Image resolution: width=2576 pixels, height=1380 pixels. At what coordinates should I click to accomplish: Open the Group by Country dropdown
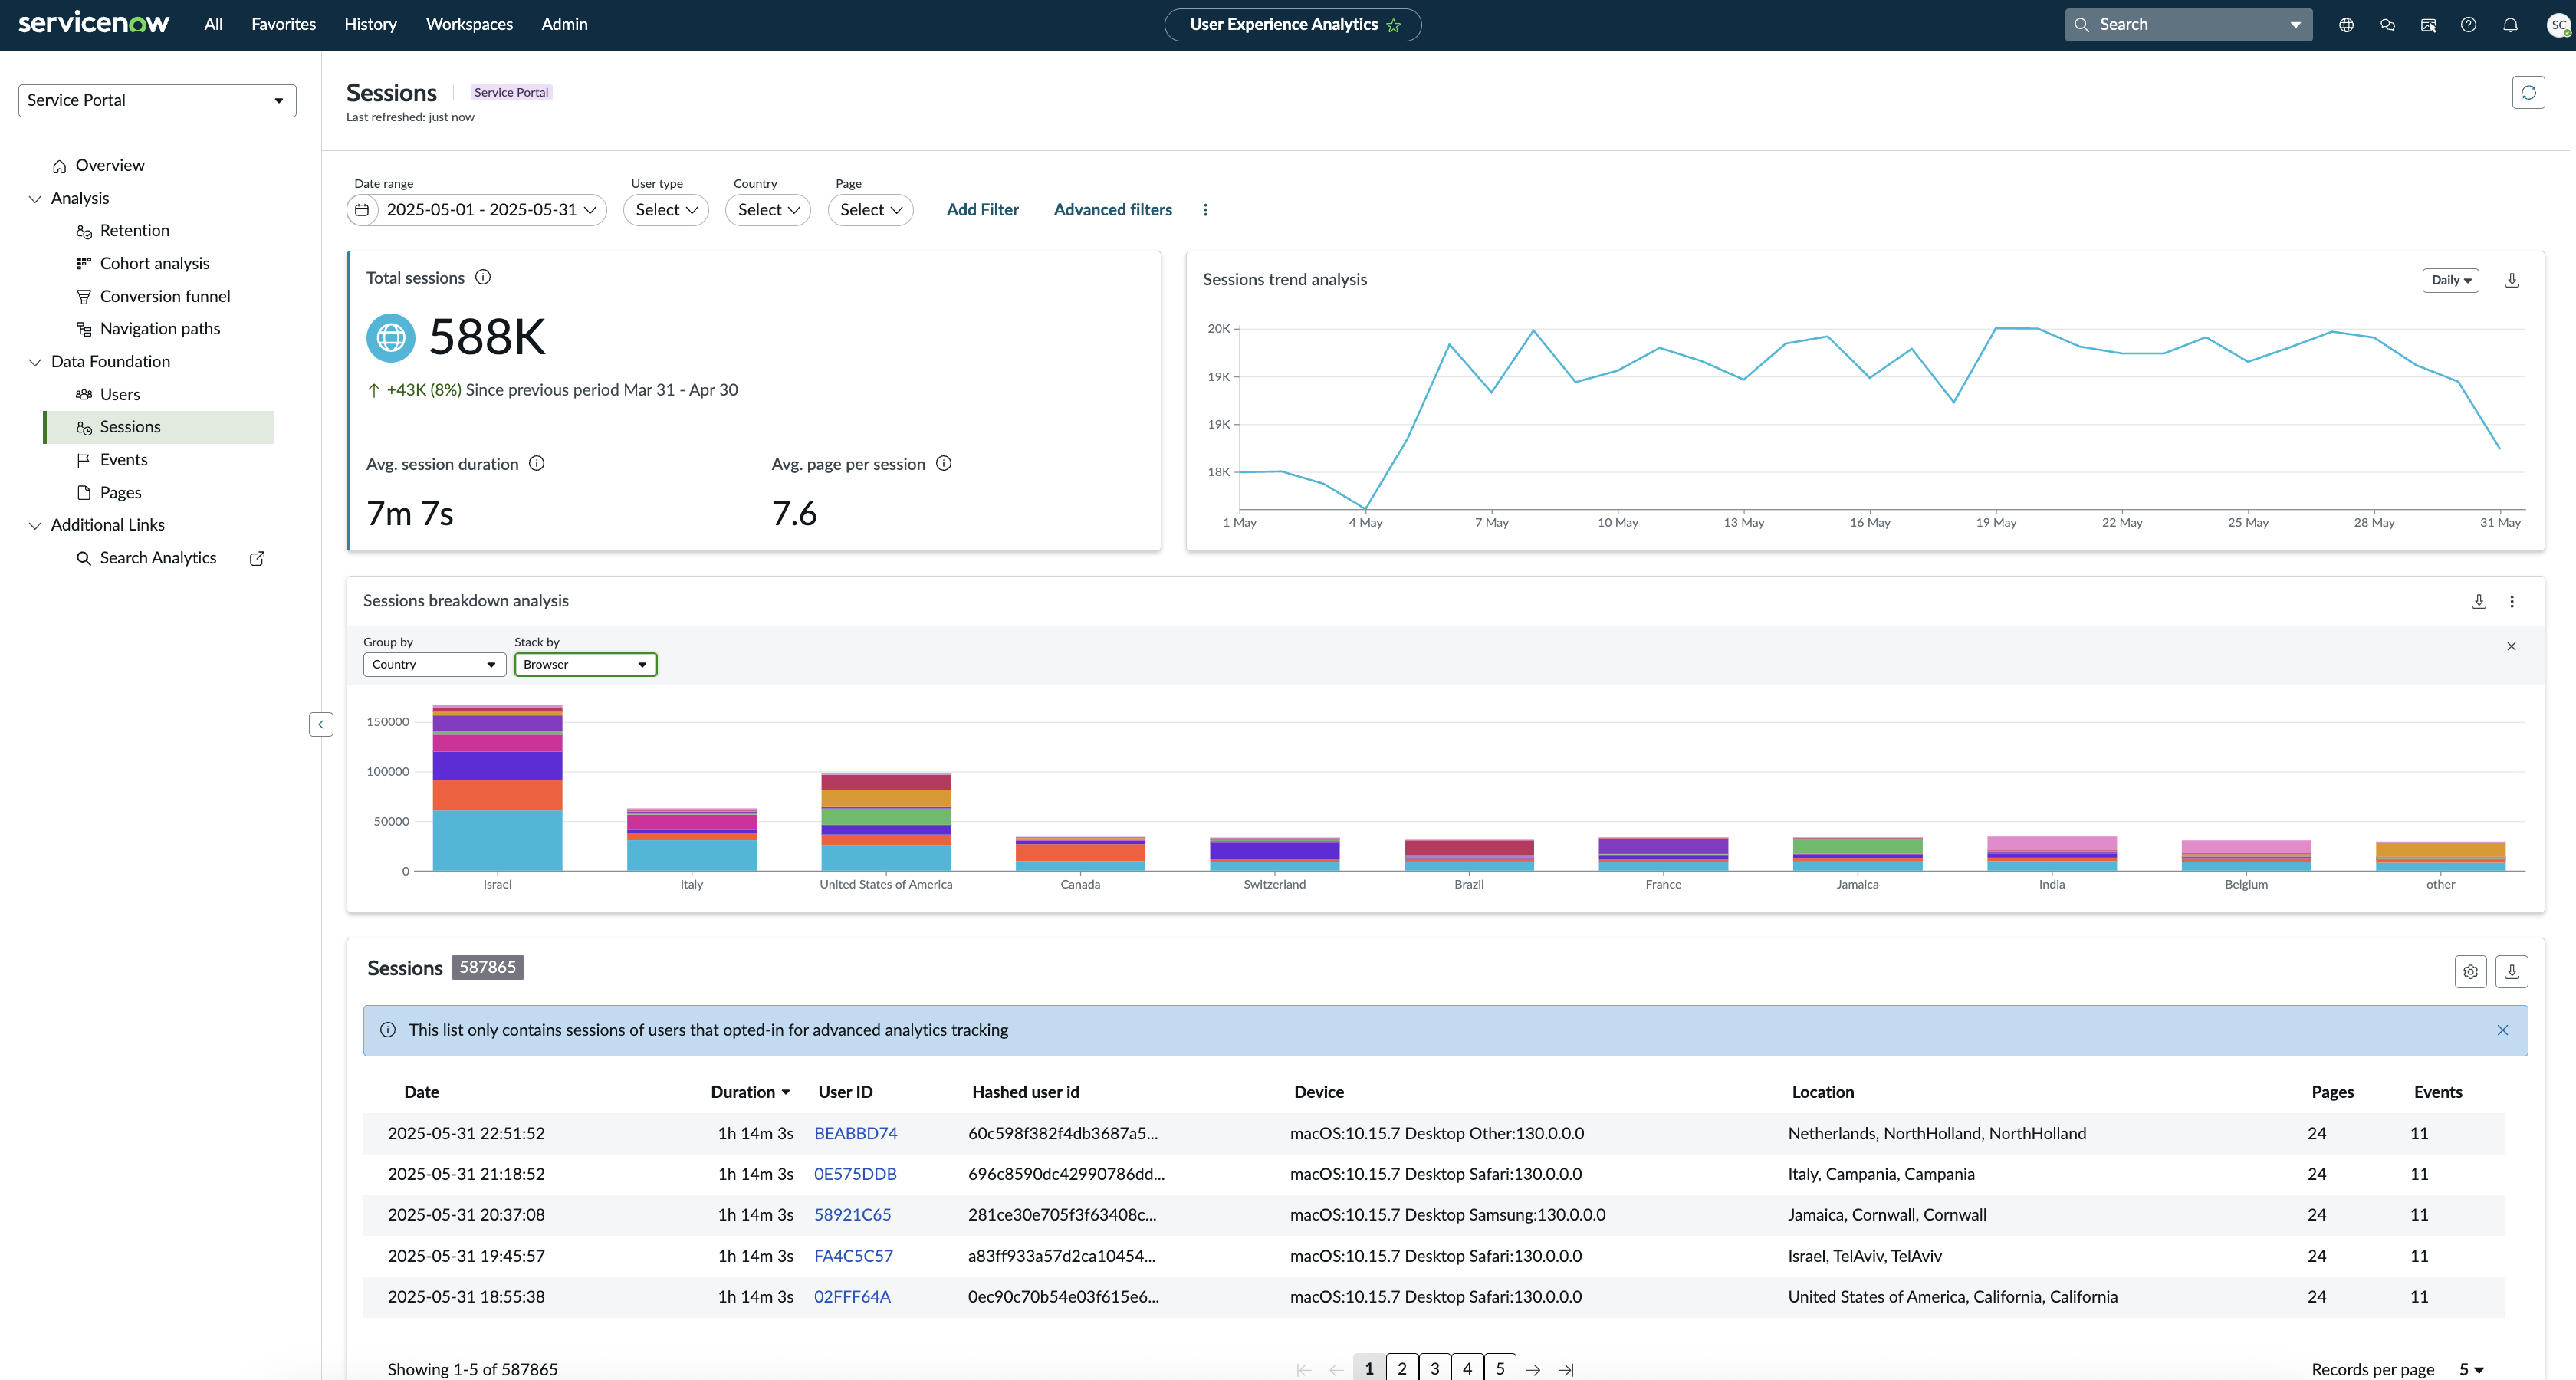[x=434, y=664]
